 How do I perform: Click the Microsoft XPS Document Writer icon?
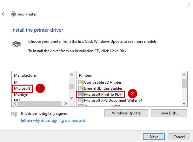click(81, 100)
